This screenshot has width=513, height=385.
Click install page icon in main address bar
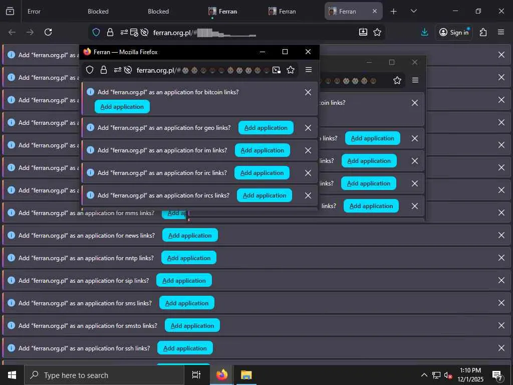[363, 32]
